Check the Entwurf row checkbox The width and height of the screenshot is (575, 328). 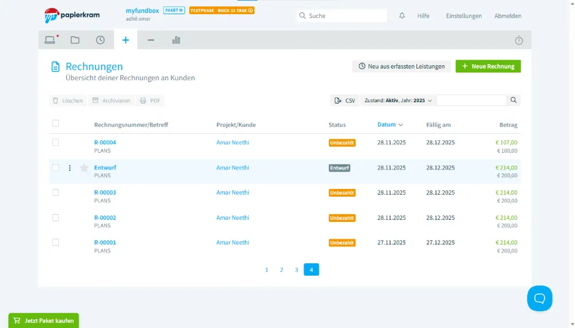56,168
